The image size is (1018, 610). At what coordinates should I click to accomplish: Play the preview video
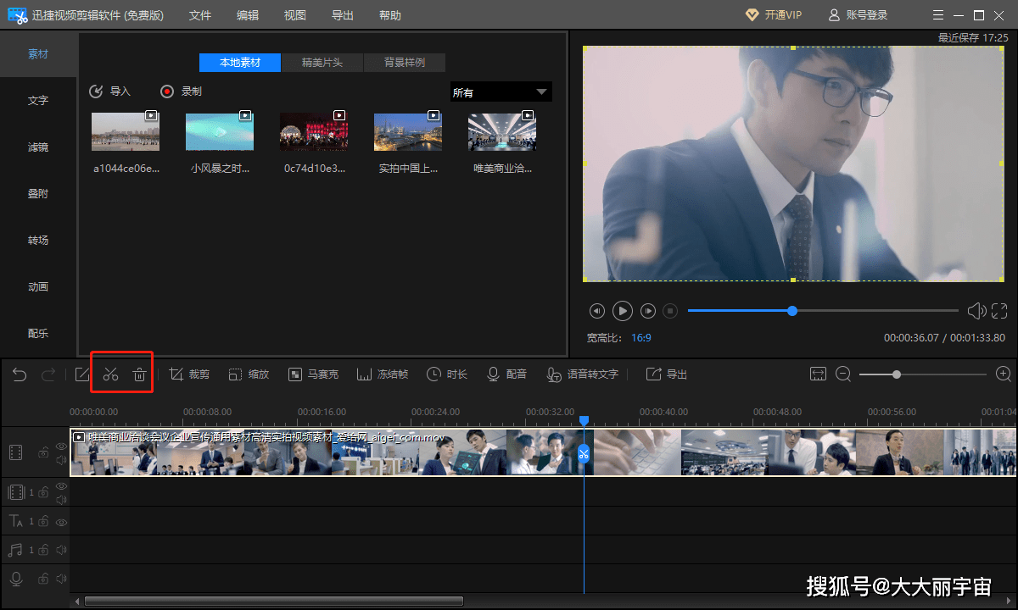[623, 311]
